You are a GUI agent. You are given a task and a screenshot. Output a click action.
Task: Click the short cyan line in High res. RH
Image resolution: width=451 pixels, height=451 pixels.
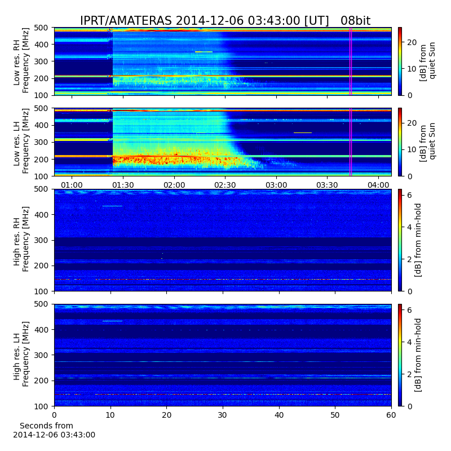pyautogui.click(x=112, y=206)
